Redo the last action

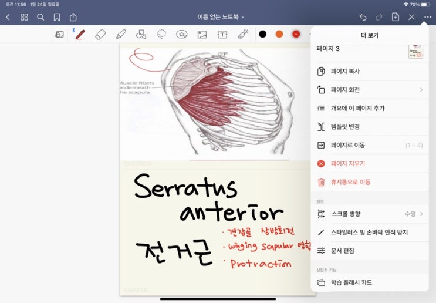click(x=378, y=17)
